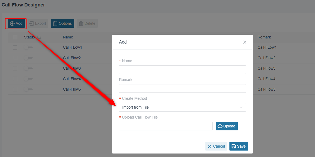Click Call-Flow3 in Remark column
The height and width of the screenshot is (157, 315).
point(266,68)
